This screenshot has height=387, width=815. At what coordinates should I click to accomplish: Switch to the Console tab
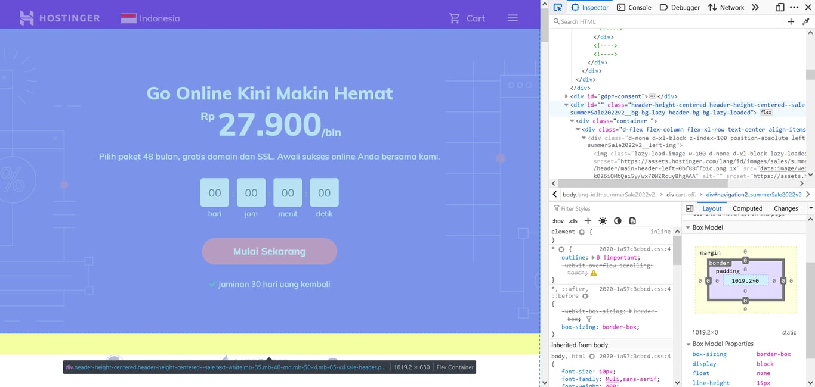click(x=634, y=7)
